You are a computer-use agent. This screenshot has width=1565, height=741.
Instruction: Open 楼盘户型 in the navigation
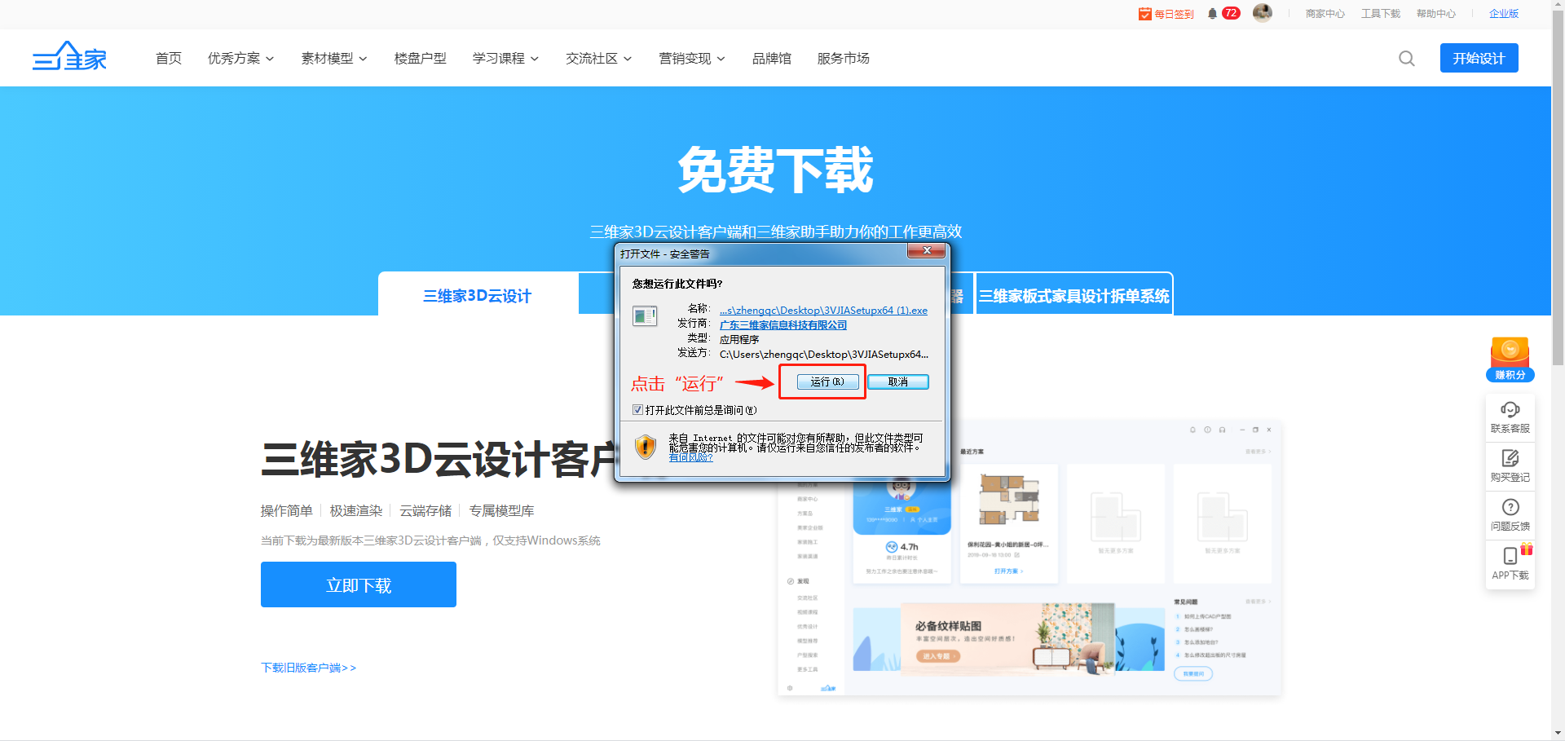421,59
